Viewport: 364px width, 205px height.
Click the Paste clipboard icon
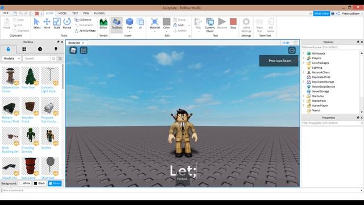click(x=7, y=23)
